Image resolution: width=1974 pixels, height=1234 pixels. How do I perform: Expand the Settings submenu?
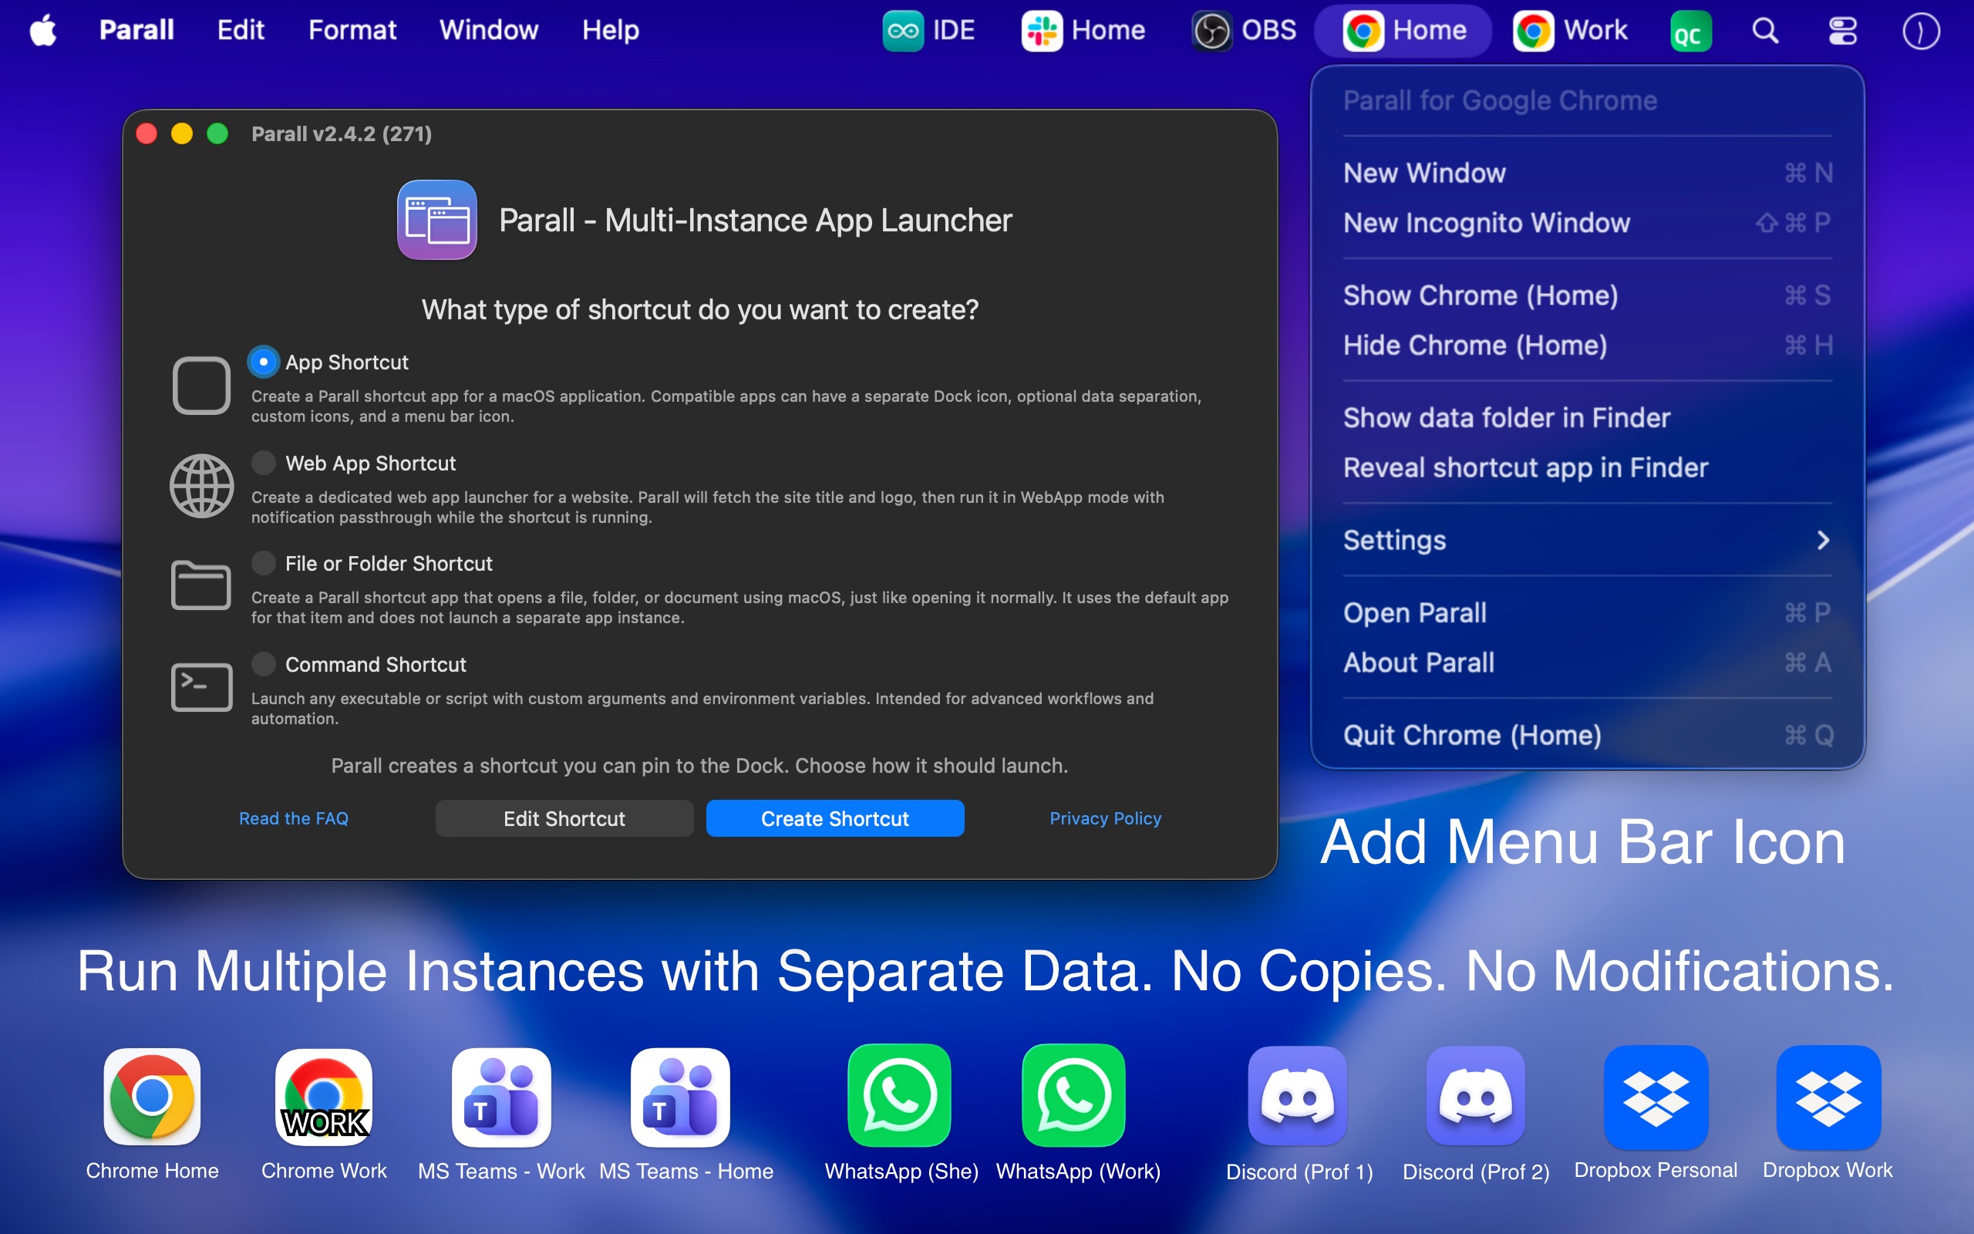(1588, 541)
